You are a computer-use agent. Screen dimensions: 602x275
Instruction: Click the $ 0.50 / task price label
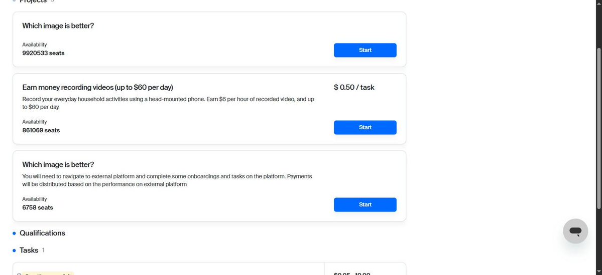tap(354, 87)
